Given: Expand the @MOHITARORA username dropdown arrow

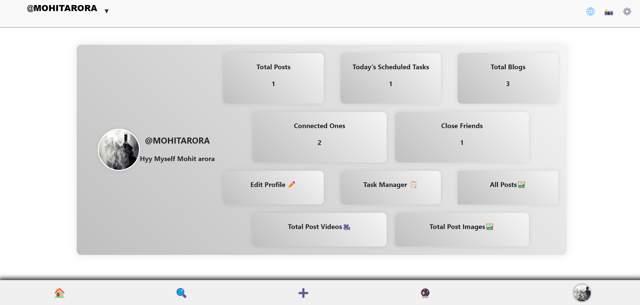Looking at the screenshot, I should click(x=107, y=11).
